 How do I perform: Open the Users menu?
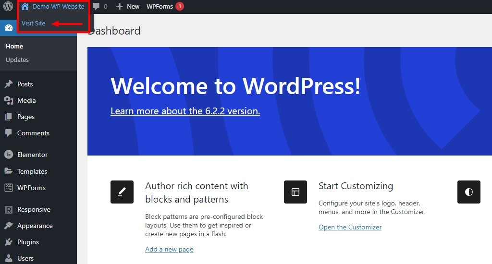[x=25, y=258]
